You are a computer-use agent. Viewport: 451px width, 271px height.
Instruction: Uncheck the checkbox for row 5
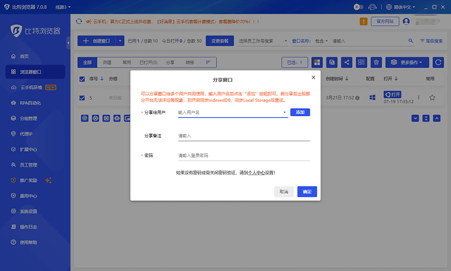point(82,97)
